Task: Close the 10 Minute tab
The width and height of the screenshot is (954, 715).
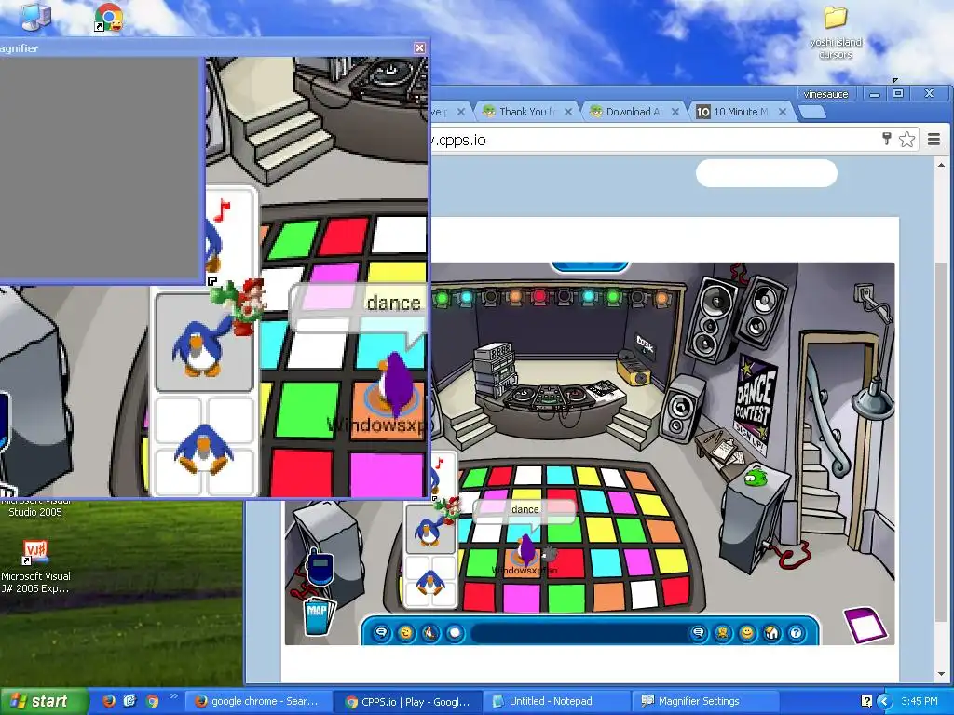Action: (x=783, y=112)
